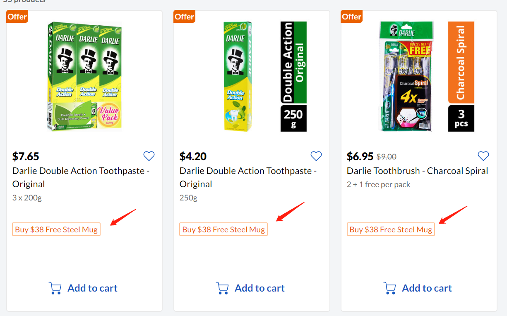507x316 pixels.
Task: Open the Darlie Toothbrush - Charcoal Spiral link
Action: (x=417, y=171)
